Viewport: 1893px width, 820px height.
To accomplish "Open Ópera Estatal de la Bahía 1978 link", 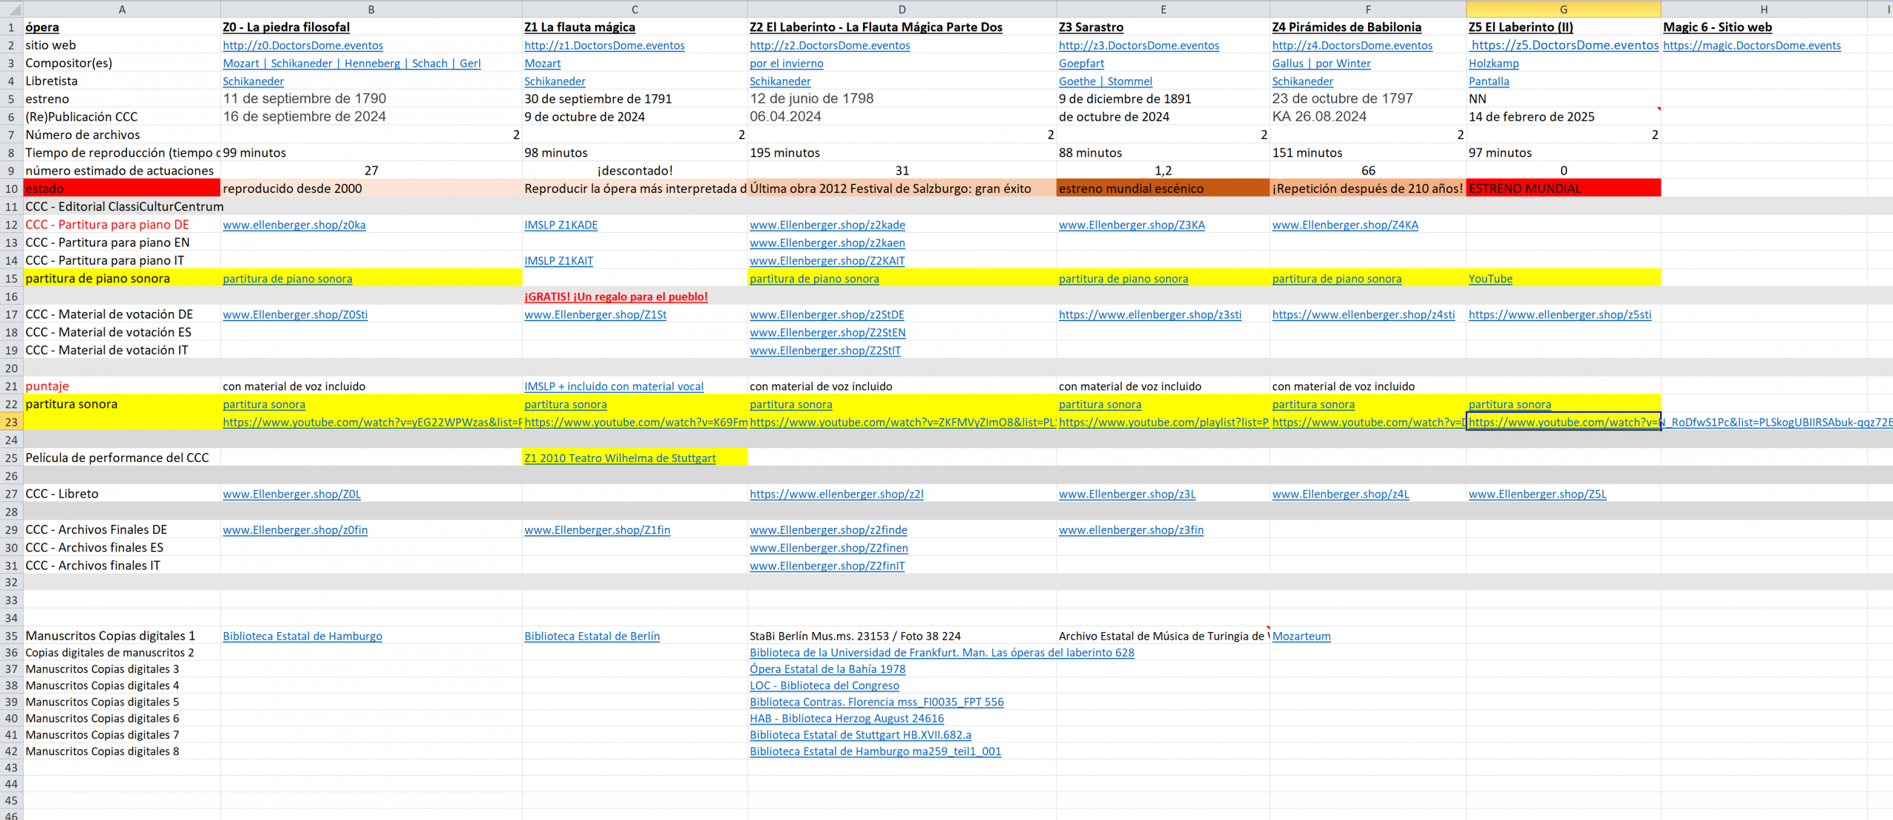I will click(x=827, y=669).
